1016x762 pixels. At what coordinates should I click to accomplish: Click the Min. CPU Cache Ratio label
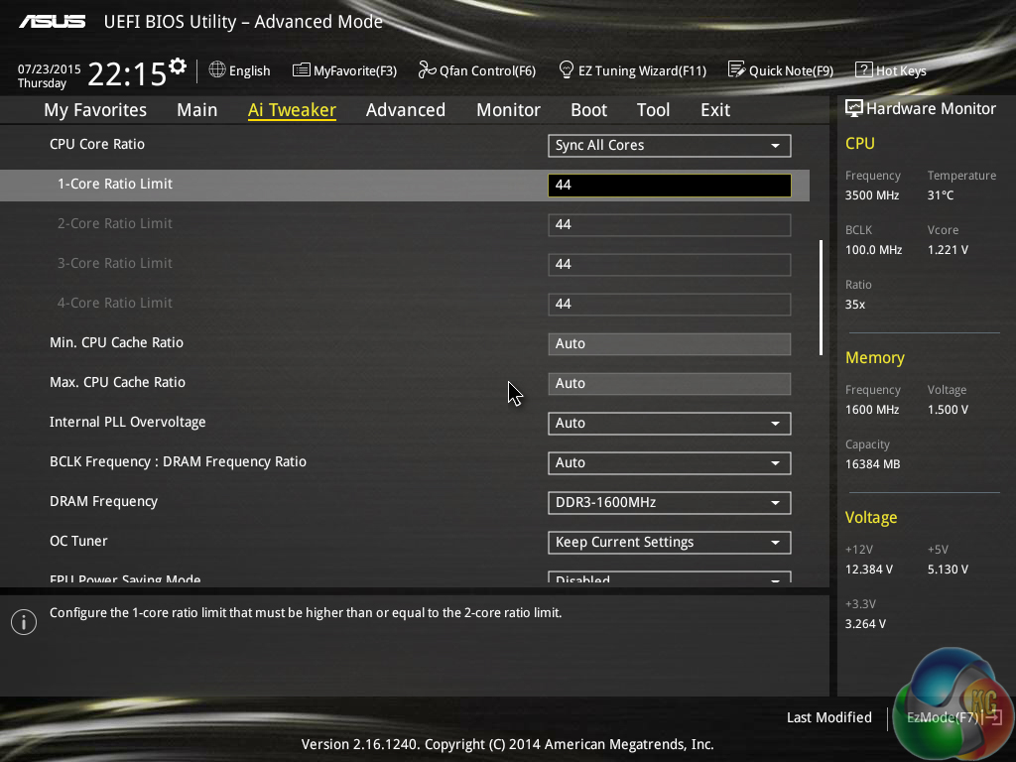pos(117,342)
